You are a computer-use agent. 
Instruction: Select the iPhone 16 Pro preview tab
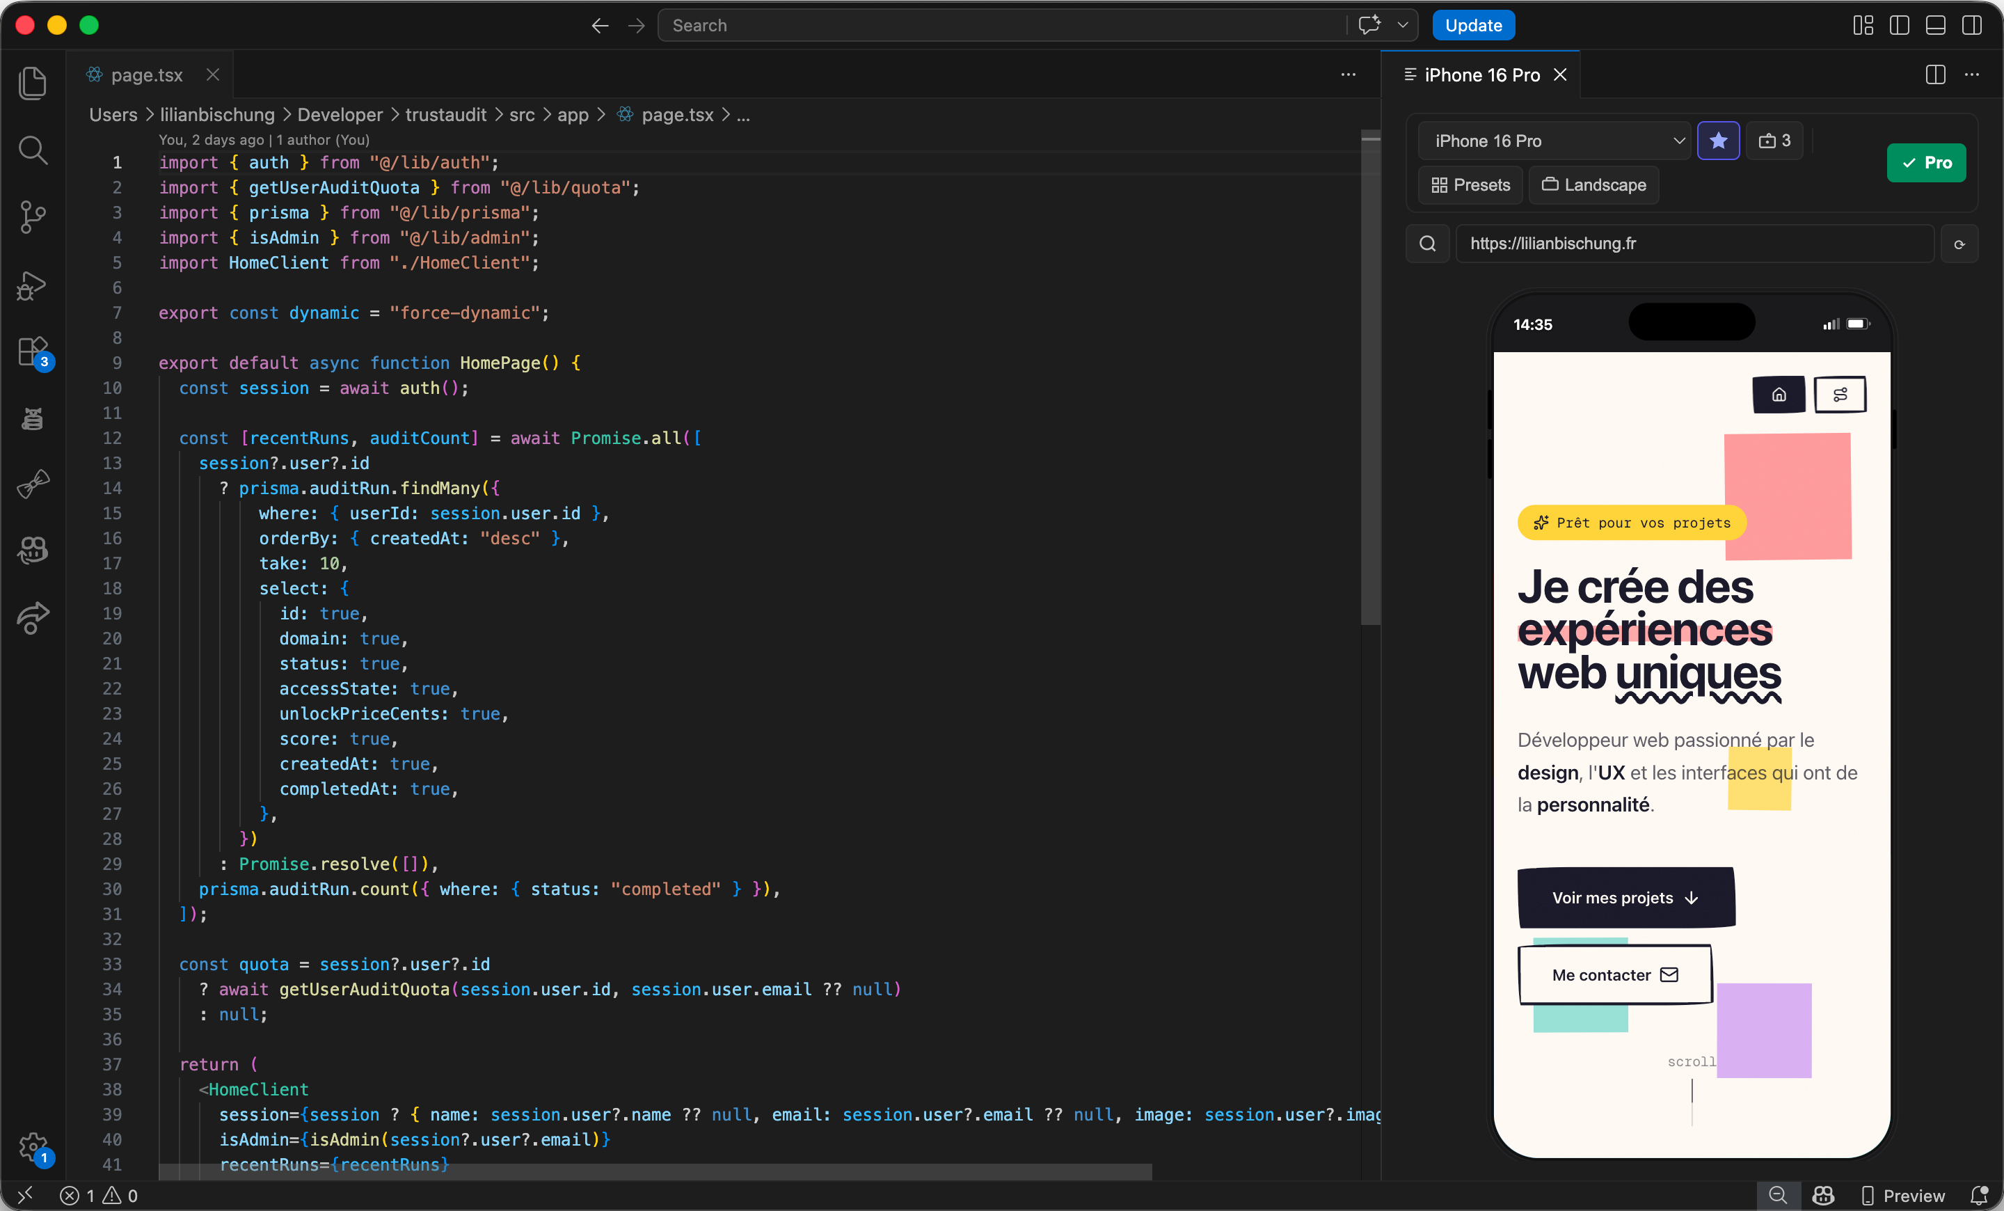click(x=1481, y=75)
